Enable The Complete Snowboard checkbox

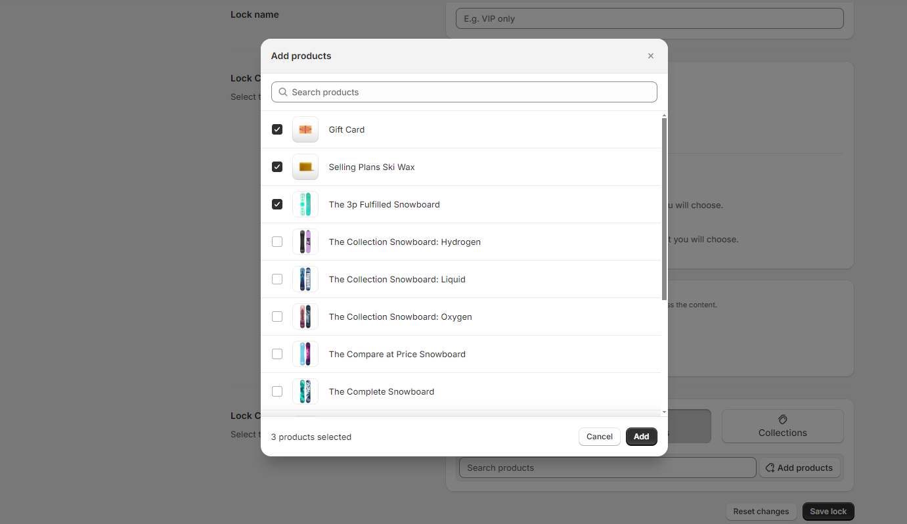277,391
